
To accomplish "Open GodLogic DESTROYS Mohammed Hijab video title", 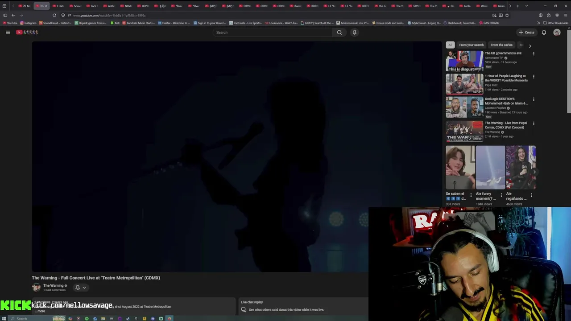I will tap(506, 101).
